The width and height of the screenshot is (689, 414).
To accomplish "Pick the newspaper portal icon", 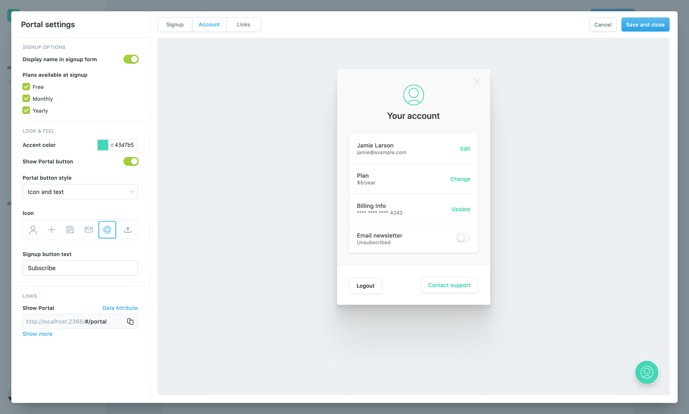I will [70, 230].
